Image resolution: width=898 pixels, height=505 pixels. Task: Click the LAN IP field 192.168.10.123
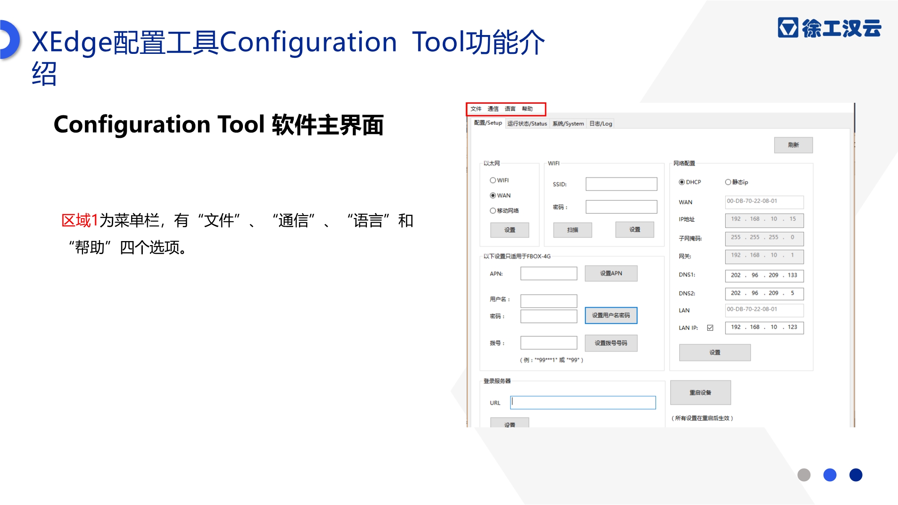point(764,328)
